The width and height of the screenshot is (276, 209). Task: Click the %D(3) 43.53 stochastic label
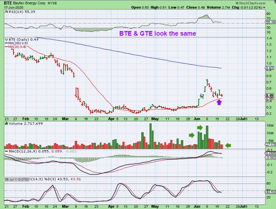57,179
